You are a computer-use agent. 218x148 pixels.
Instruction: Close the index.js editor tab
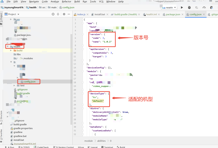click(87, 14)
